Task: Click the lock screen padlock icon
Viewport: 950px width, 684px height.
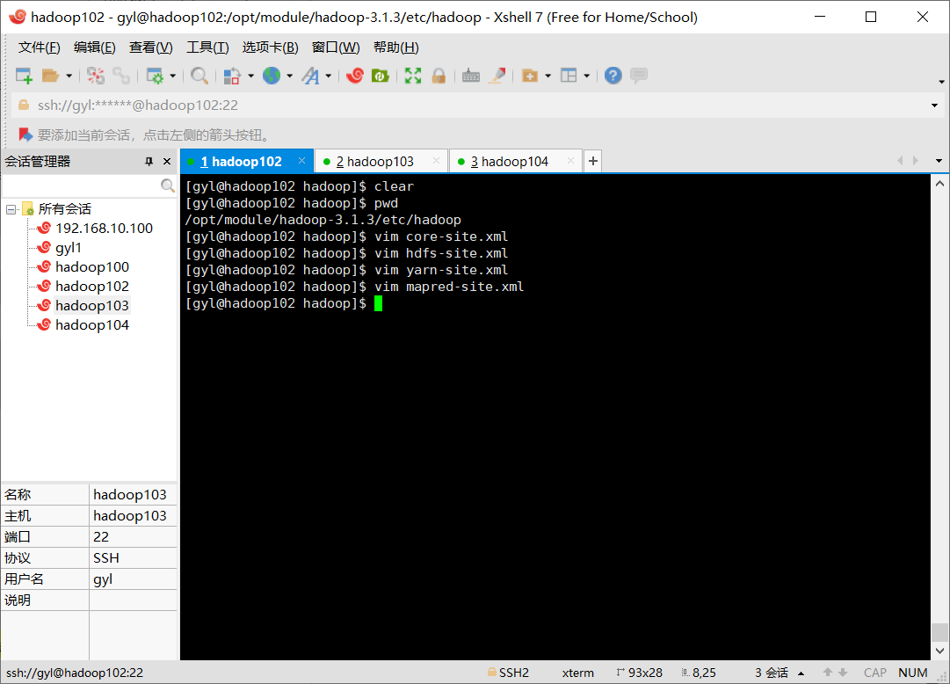Action: (x=439, y=76)
